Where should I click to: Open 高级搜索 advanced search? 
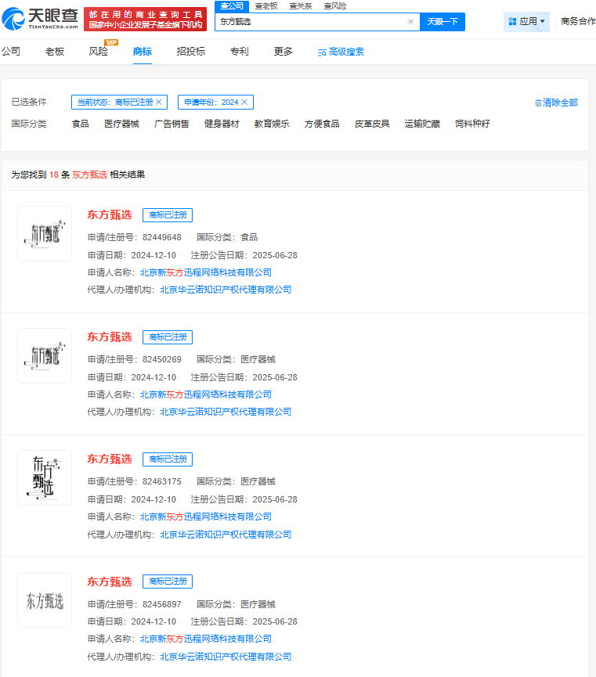[341, 52]
